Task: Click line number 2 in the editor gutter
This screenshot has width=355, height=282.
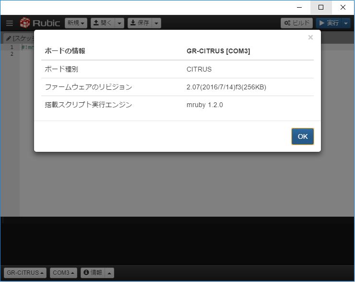Action: pyautogui.click(x=12, y=54)
